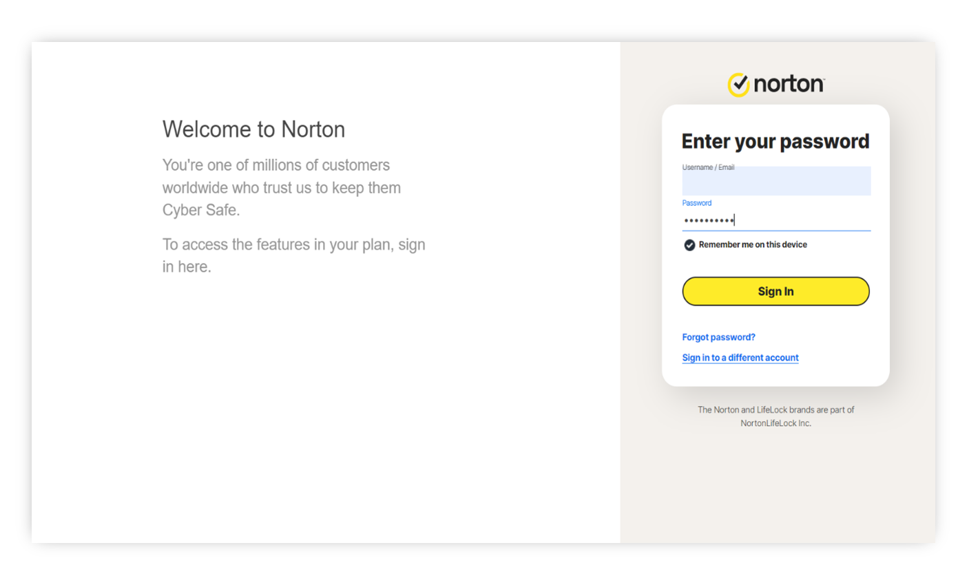Click the NortonLifeLock disclaimer text below the card

[x=775, y=416]
